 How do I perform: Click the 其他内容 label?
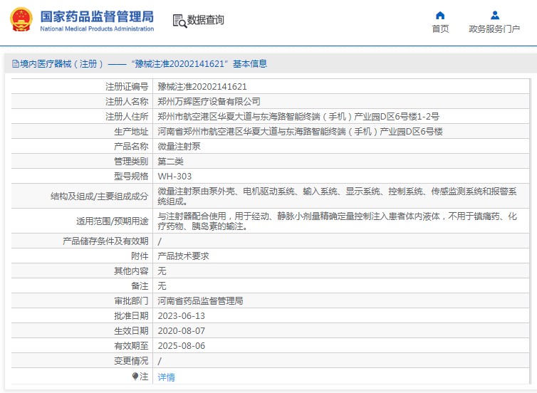(131, 271)
